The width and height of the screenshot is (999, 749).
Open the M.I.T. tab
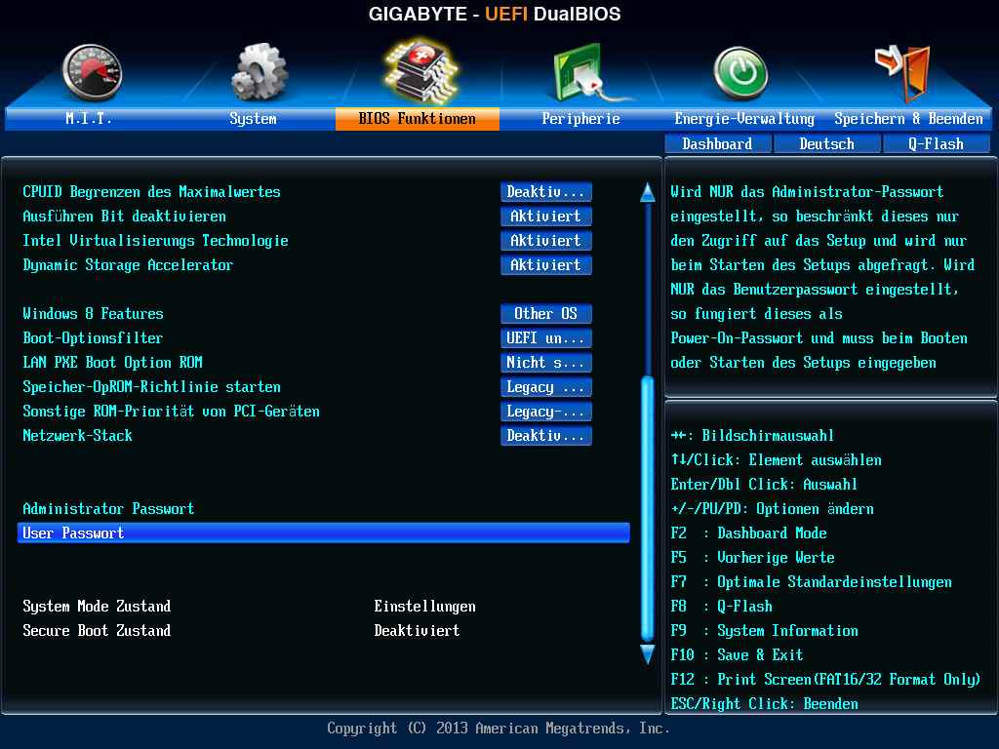pos(89,118)
